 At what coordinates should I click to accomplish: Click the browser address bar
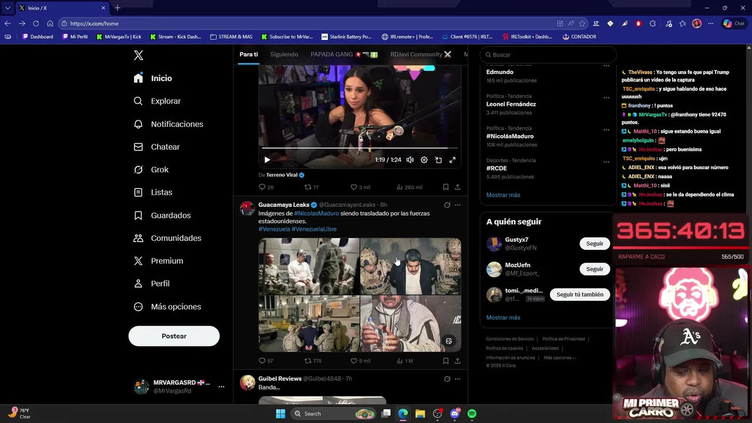click(x=308, y=23)
